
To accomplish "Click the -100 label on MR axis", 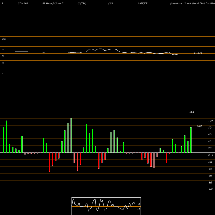I will pos(211,190).
